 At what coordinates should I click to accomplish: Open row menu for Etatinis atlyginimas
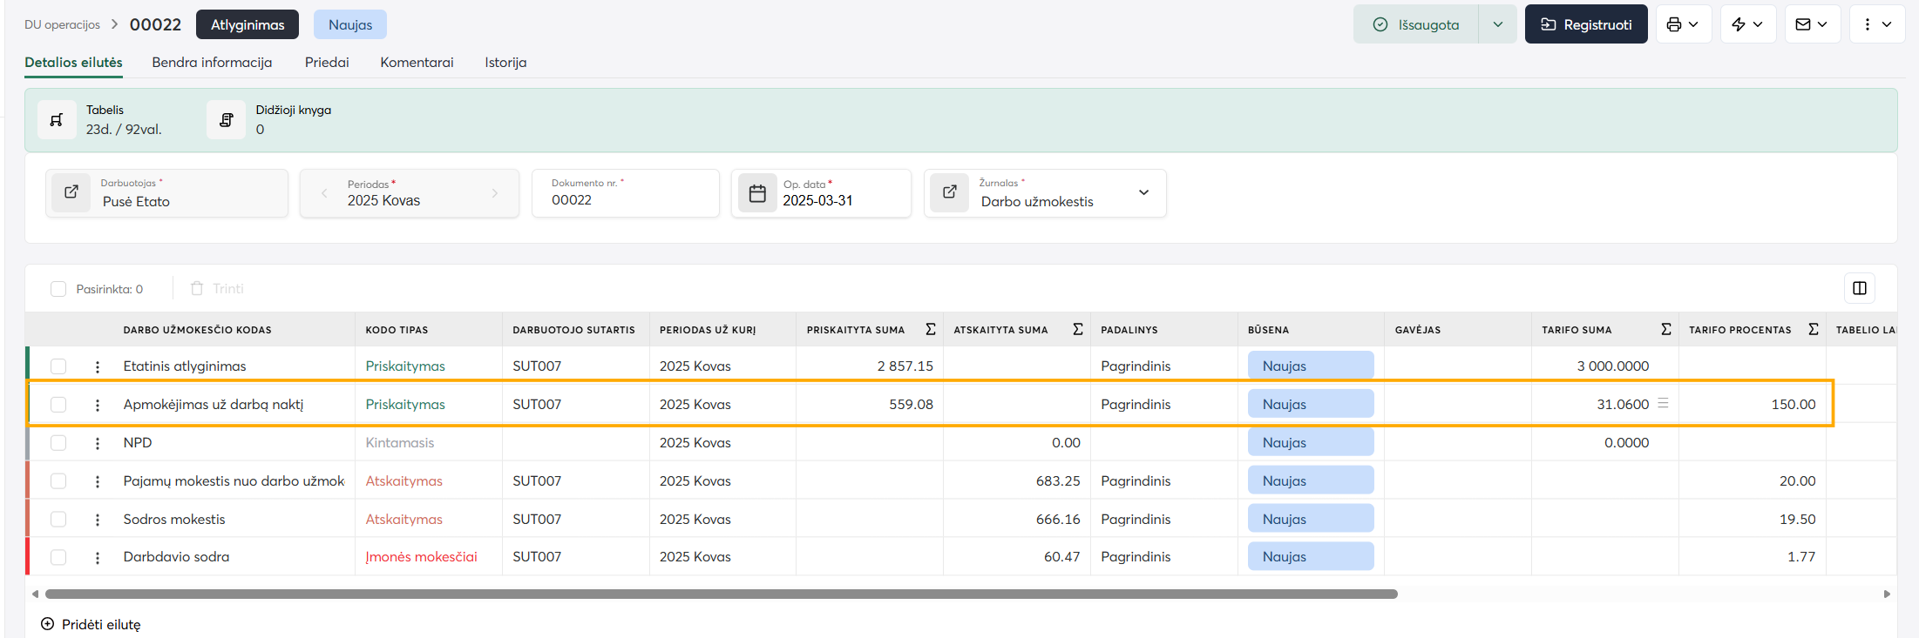(x=98, y=366)
